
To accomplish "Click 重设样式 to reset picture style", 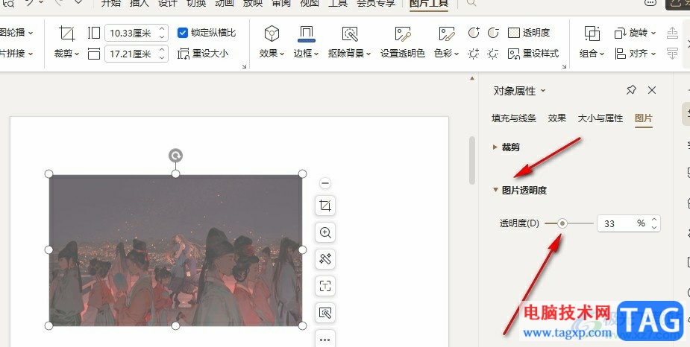I will click(x=533, y=54).
